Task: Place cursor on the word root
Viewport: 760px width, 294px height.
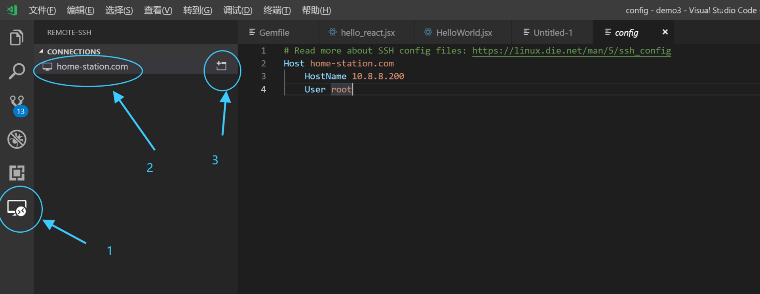Action: pyautogui.click(x=341, y=89)
